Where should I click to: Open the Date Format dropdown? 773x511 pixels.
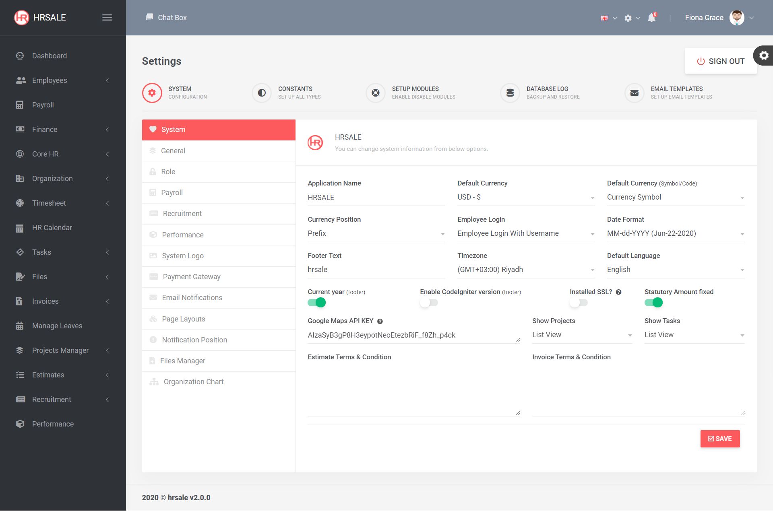(x=675, y=233)
